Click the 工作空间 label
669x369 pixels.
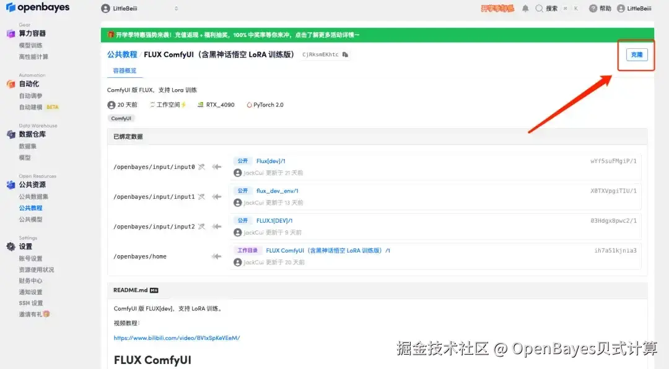(x=168, y=105)
